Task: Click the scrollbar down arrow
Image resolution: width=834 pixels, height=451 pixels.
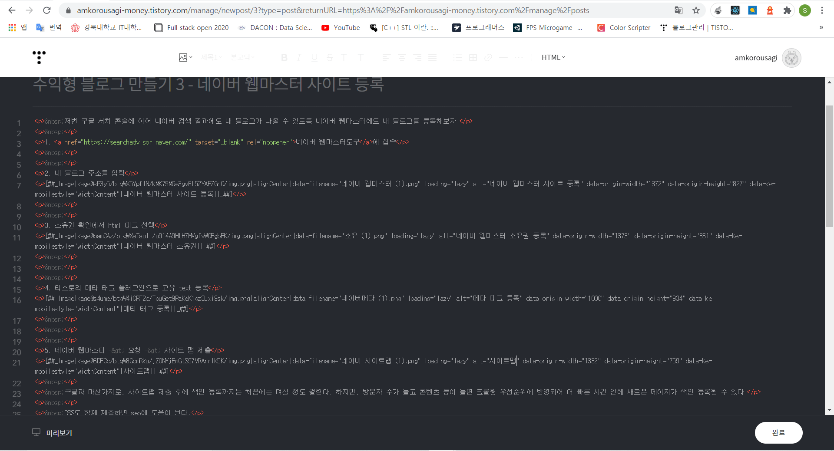Action: (829, 410)
